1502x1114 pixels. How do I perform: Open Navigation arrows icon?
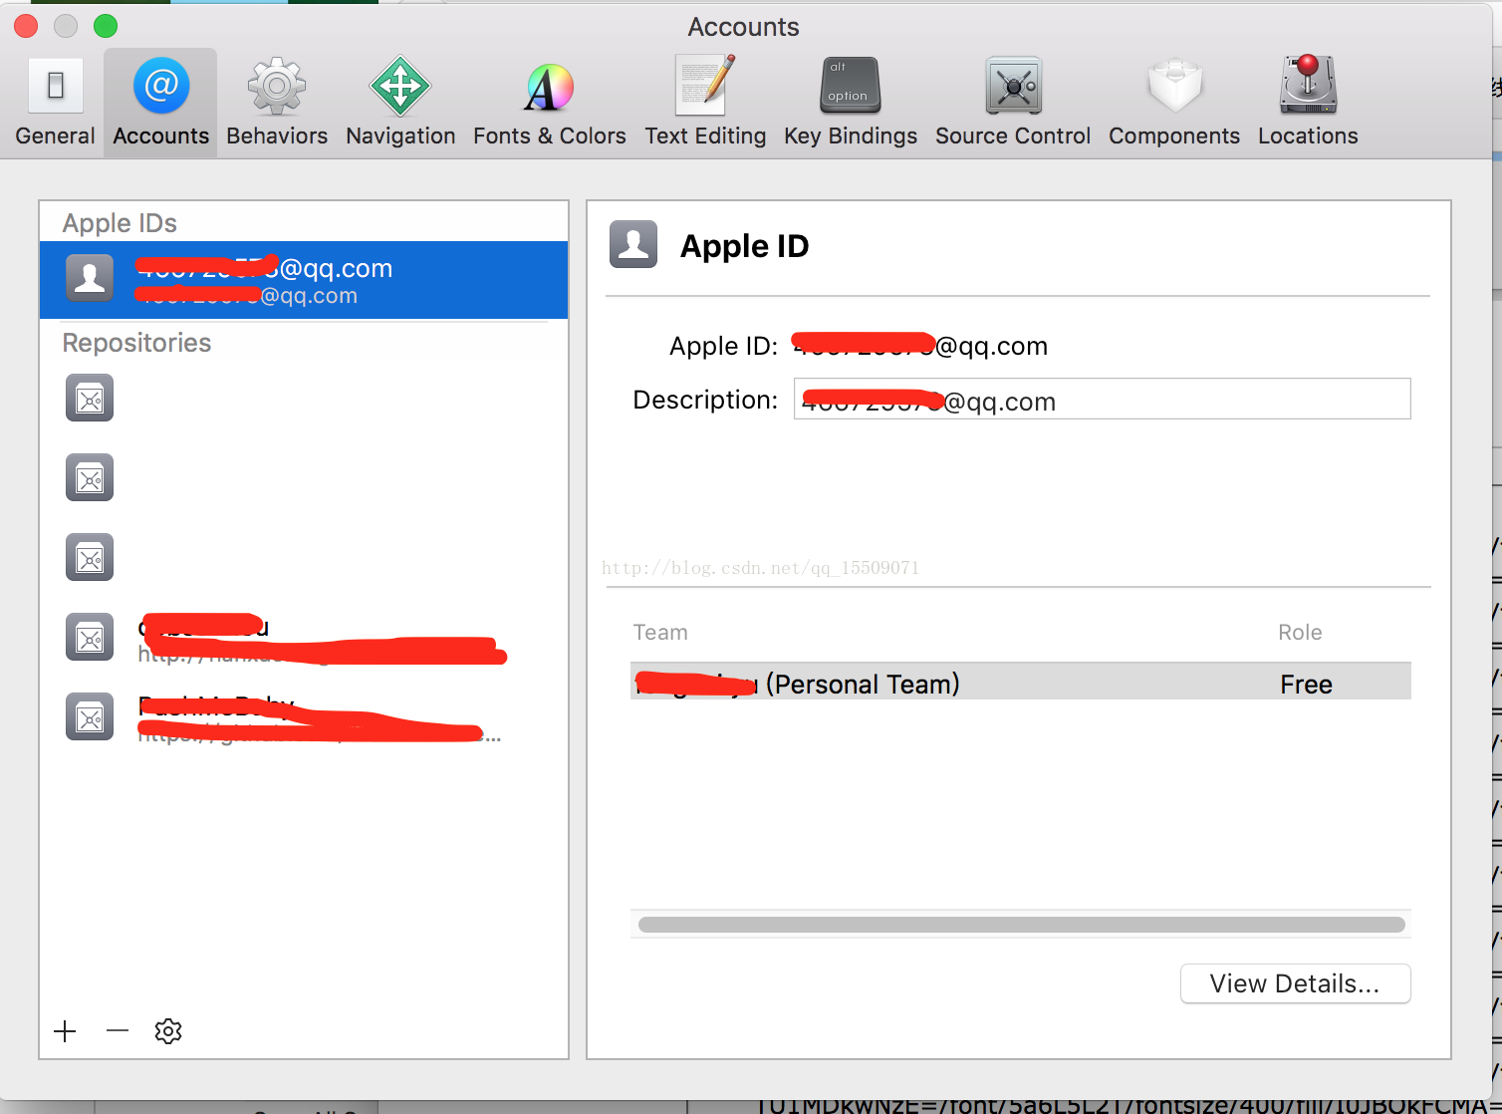pyautogui.click(x=400, y=86)
